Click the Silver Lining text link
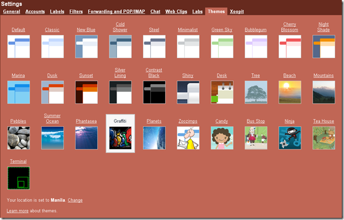344x220 pixels. (x=120, y=73)
